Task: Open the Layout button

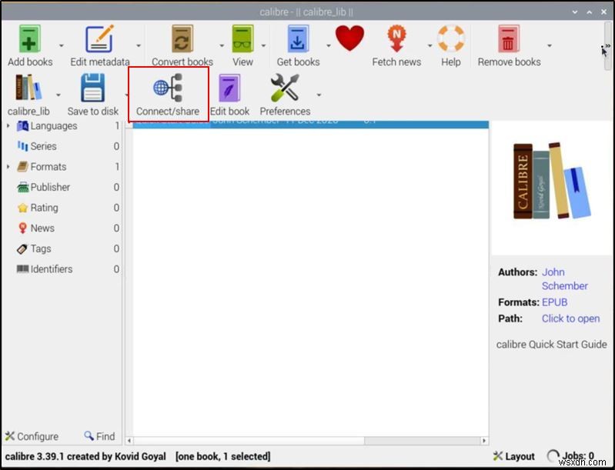Action: pos(514,456)
